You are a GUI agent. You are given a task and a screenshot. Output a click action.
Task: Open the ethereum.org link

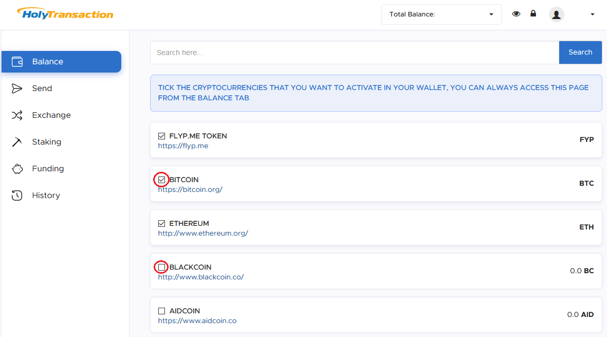coord(203,234)
